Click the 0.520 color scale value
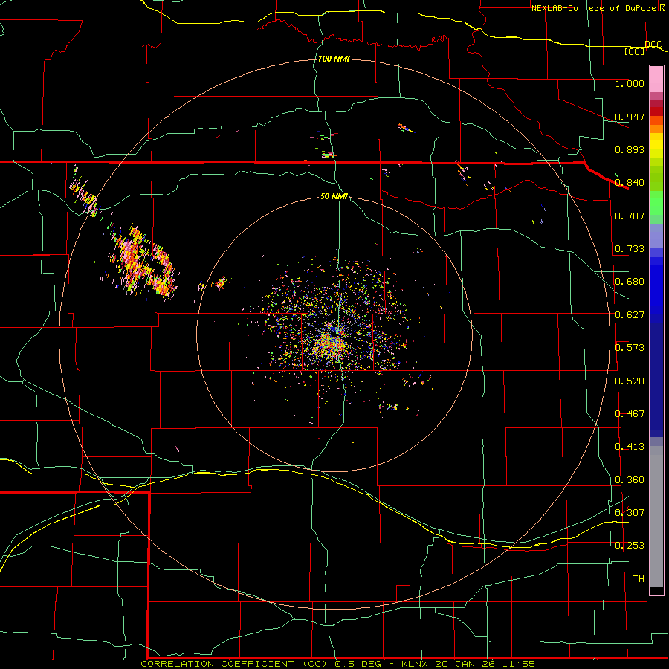669x669 pixels. 630,381
